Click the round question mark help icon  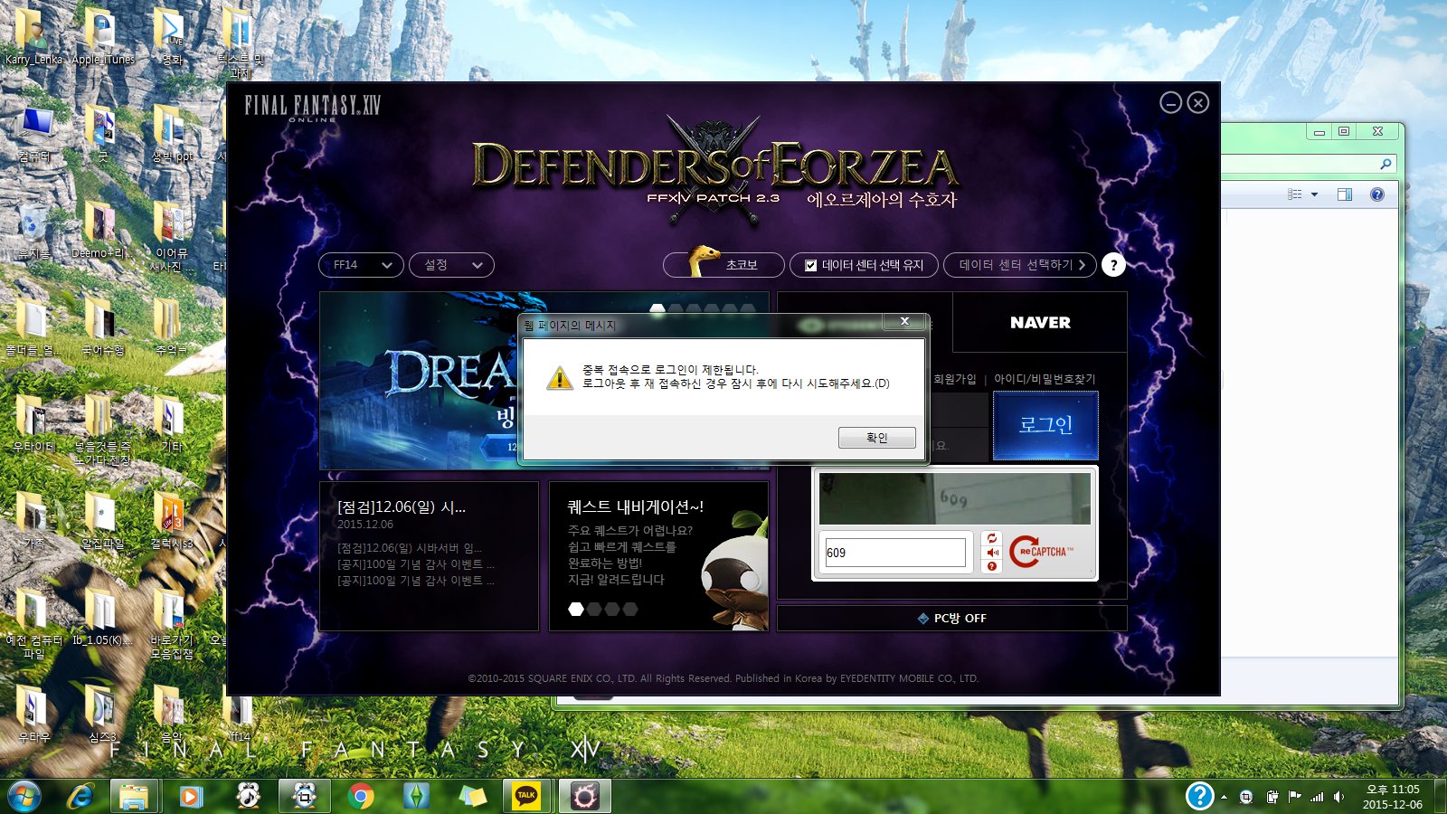point(1113,265)
